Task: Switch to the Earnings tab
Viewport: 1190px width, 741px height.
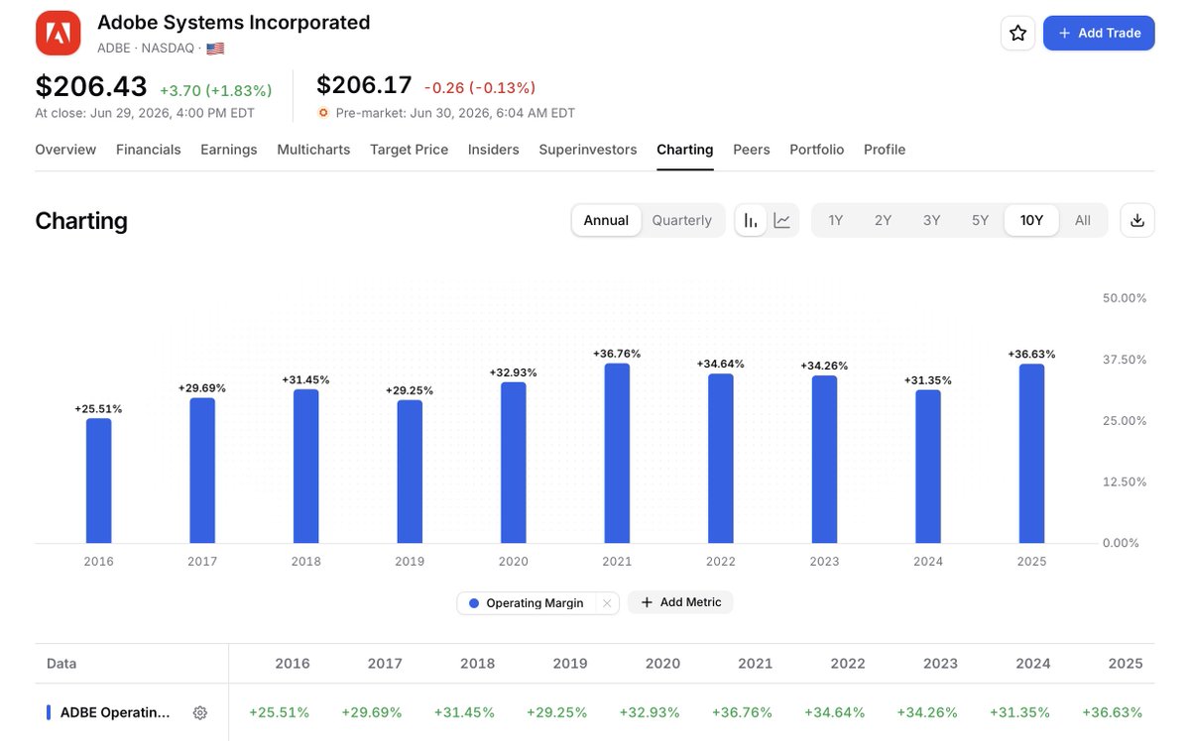Action: click(x=229, y=150)
